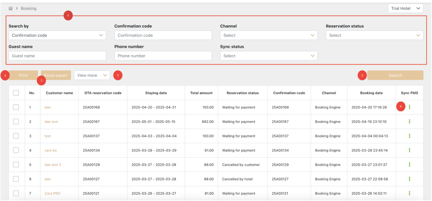Expand the Channel filter dropdown
Image resolution: width=432 pixels, height=201 pixels.
[x=268, y=35]
